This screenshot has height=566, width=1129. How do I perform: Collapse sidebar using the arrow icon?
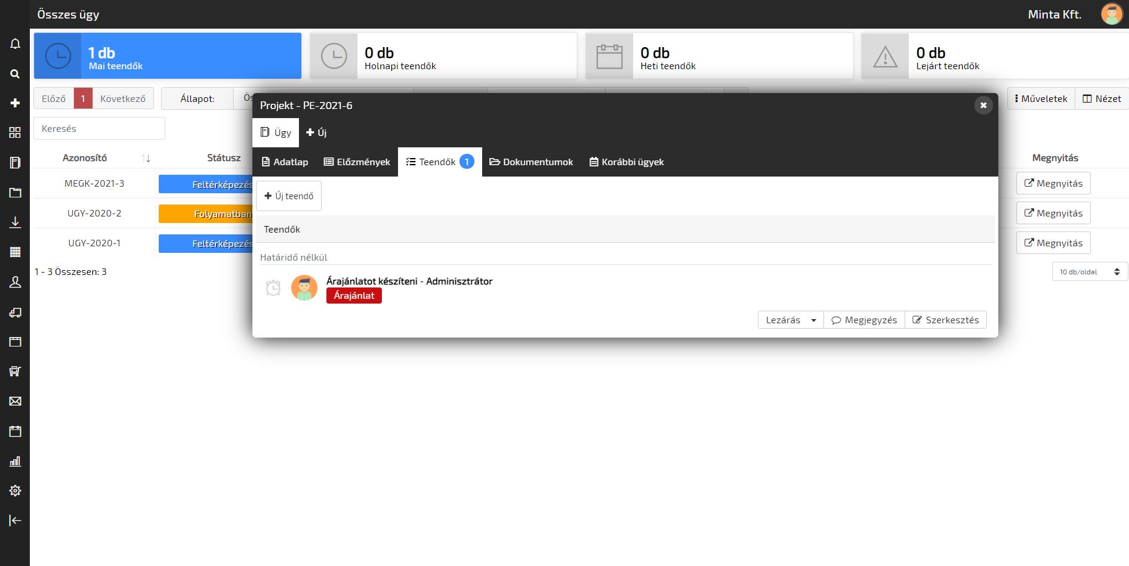coord(15,521)
